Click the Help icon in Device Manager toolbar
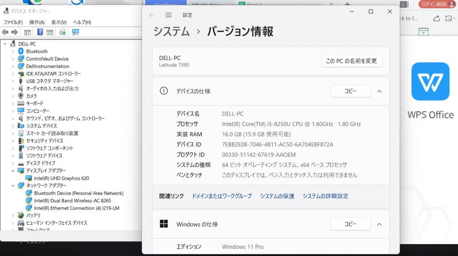 click(x=40, y=32)
